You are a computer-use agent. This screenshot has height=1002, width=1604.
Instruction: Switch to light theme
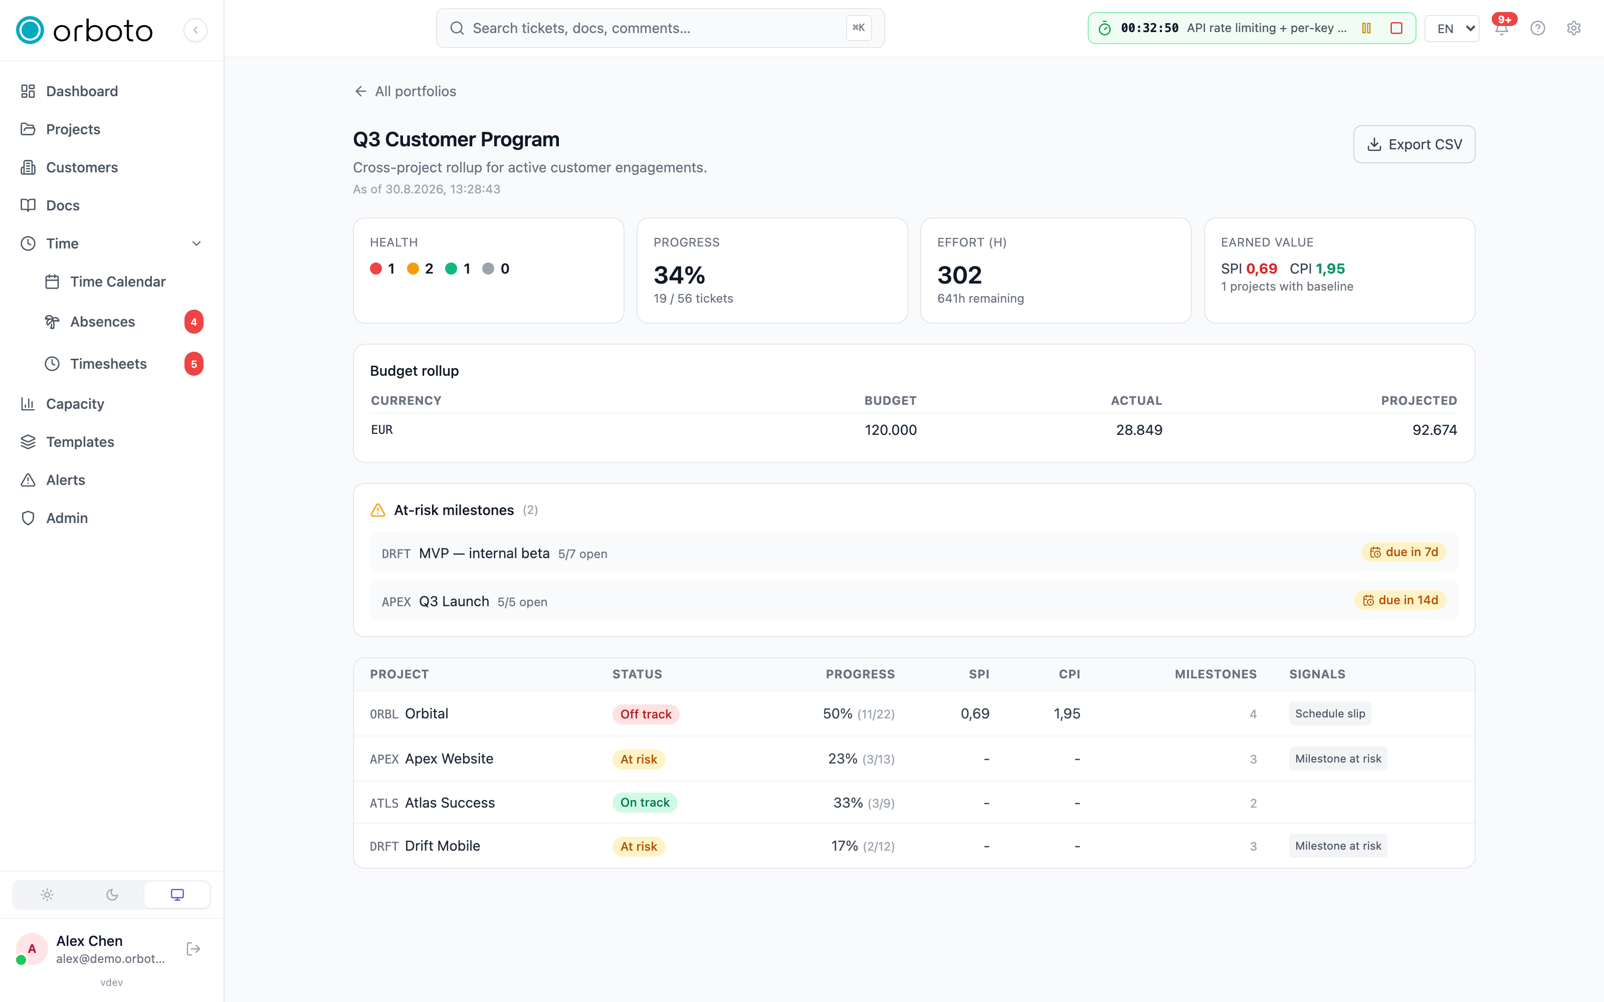(47, 895)
